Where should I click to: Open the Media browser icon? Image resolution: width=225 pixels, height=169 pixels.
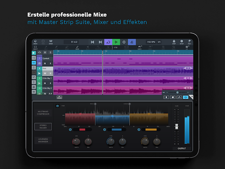pos(35,42)
